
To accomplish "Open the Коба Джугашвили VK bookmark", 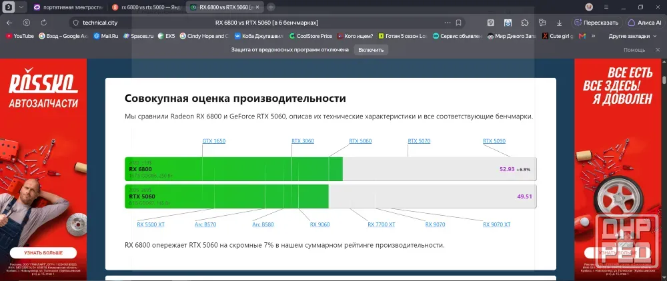I will tap(259, 36).
